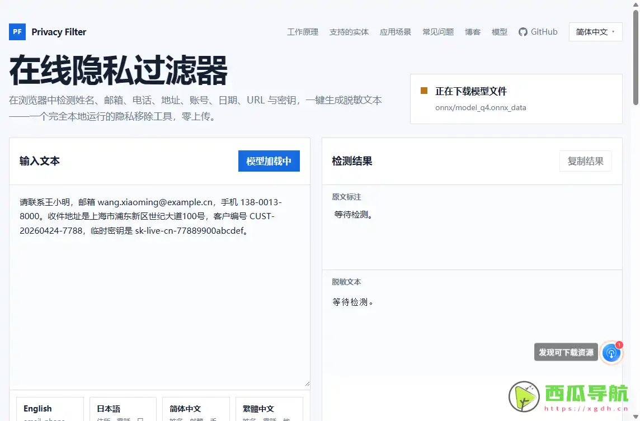Click the 正在下载模型文件 status text
640x421 pixels.
point(470,91)
